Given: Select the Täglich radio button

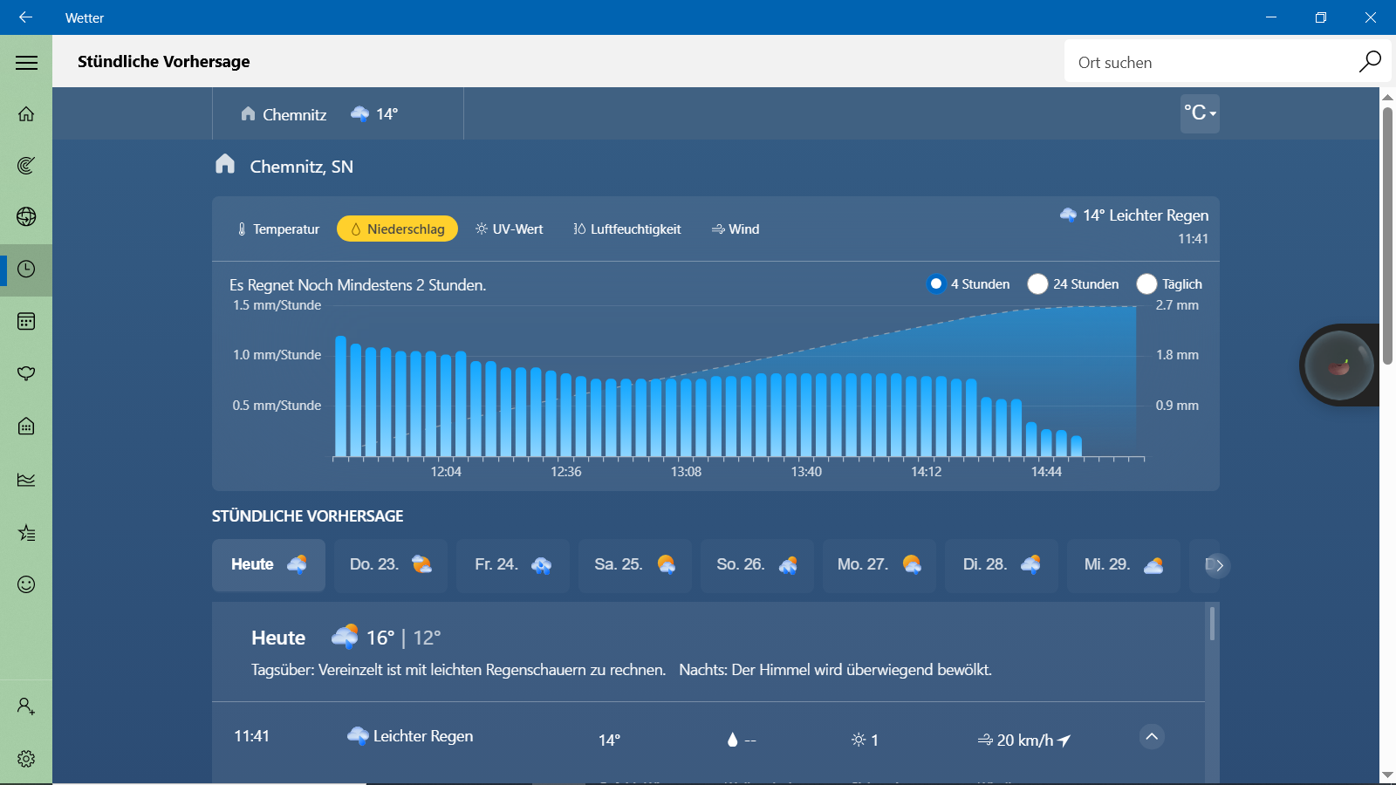Looking at the screenshot, I should (x=1146, y=284).
